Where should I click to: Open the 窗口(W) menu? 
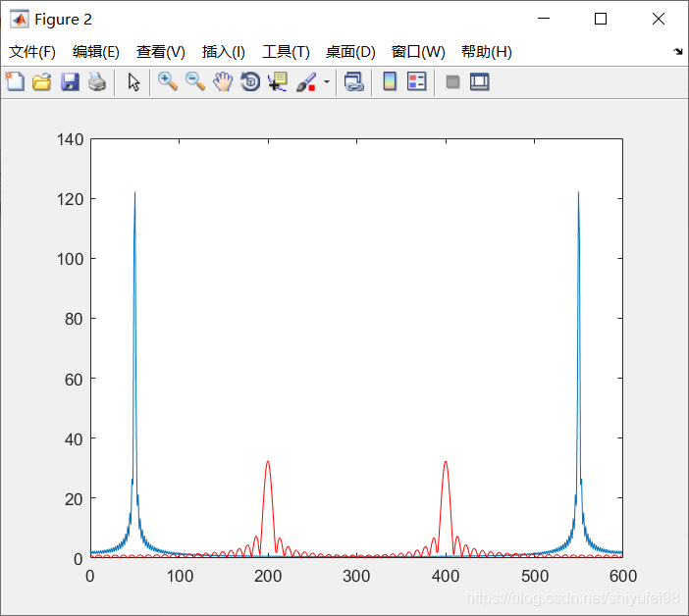[418, 52]
